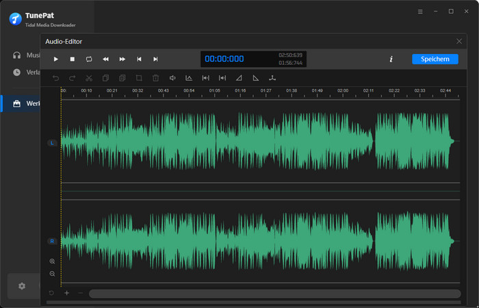Crop to the selected region

pos(139,78)
